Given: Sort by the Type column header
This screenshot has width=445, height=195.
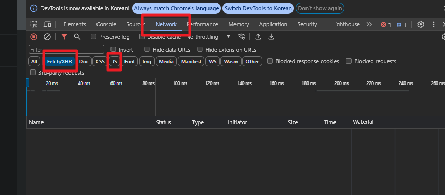Looking at the screenshot, I should (x=208, y=122).
